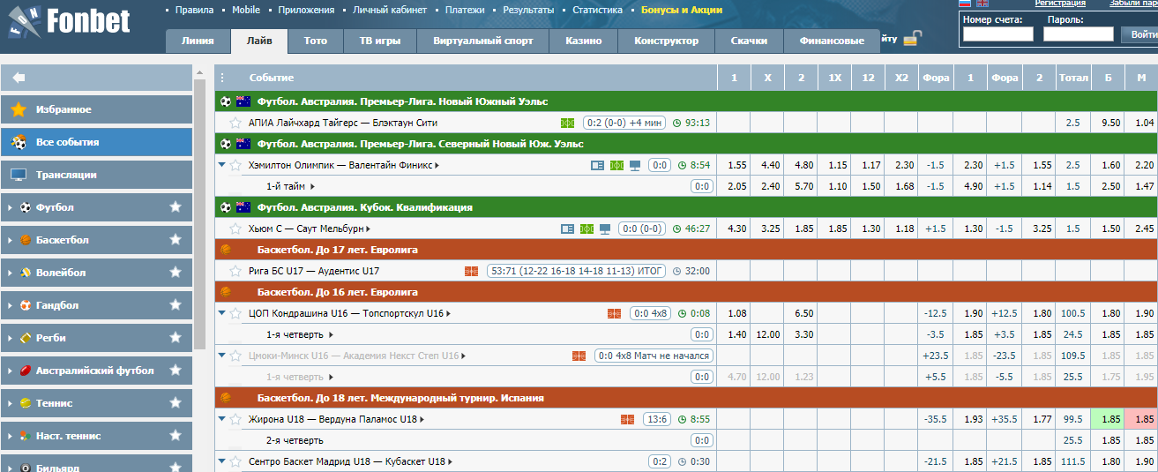This screenshot has width=1158, height=472.
Task: Click the padlock icon in the header
Action: (x=913, y=38)
